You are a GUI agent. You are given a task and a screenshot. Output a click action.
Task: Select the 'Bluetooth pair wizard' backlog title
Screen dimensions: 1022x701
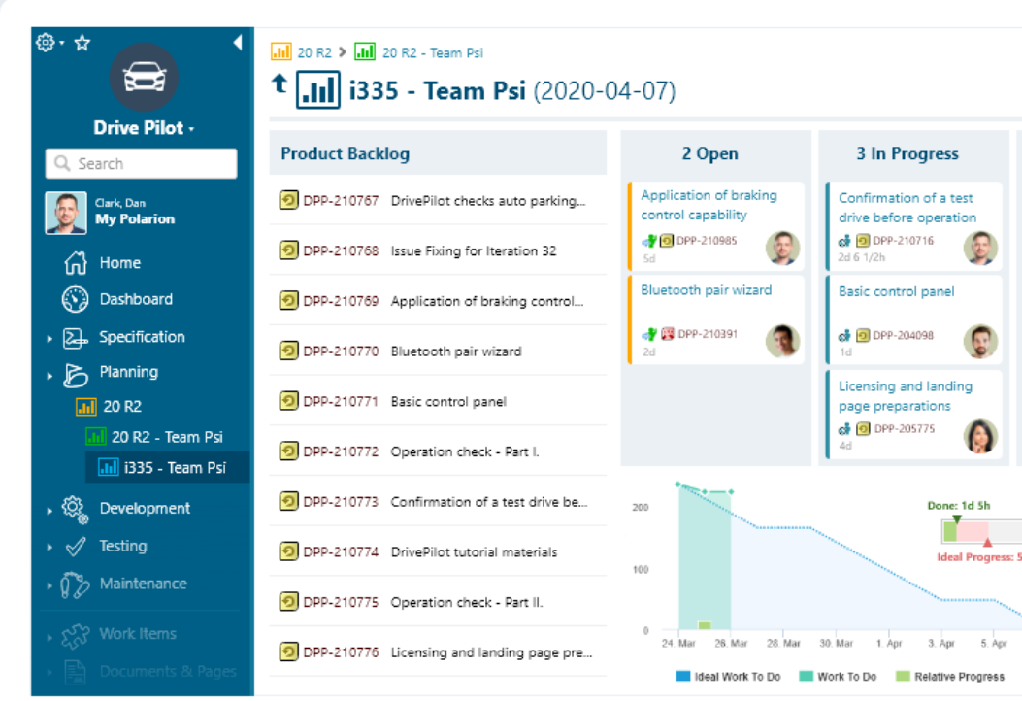(456, 351)
